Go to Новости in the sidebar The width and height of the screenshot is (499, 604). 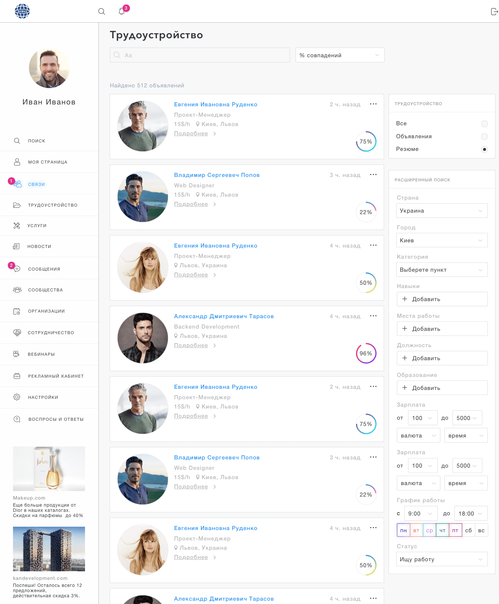pos(39,246)
